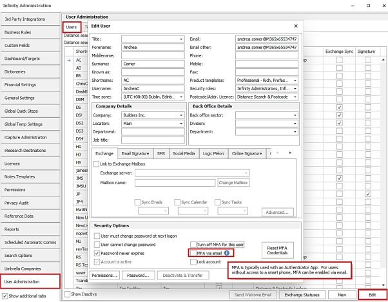The image size is (388, 302).
Task: Open Permissions in the left sidebar
Action: 30,190
